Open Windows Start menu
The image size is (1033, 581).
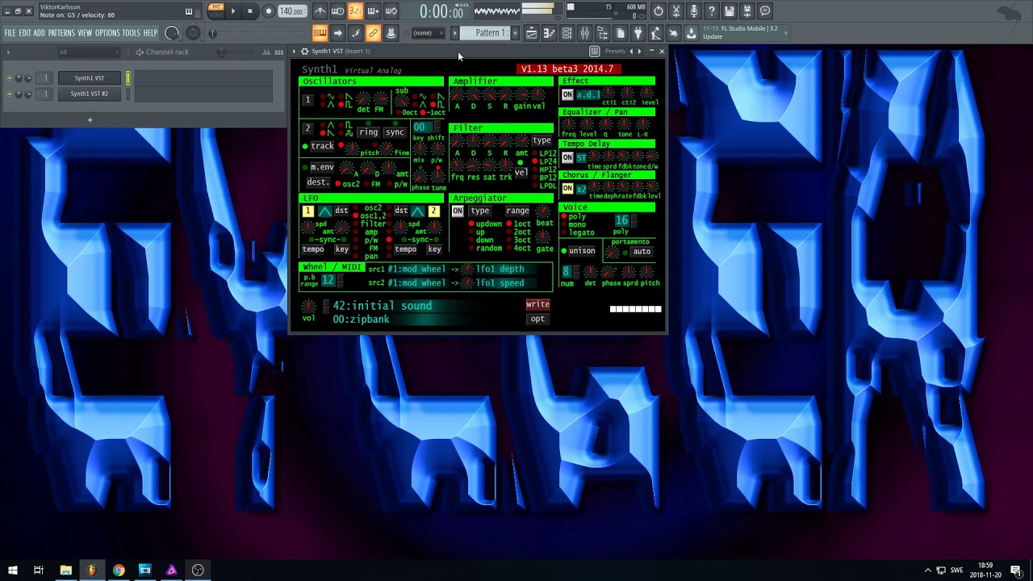click(x=13, y=571)
